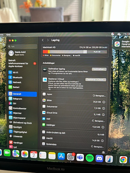Click the Oppbevar i iCloud... button
Viewport: 130px width, 173px height.
[x=96, y=79]
